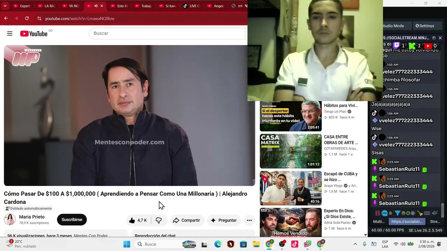Open the TikTok app on the taskbar
The height and width of the screenshot is (251, 447).
(295, 244)
